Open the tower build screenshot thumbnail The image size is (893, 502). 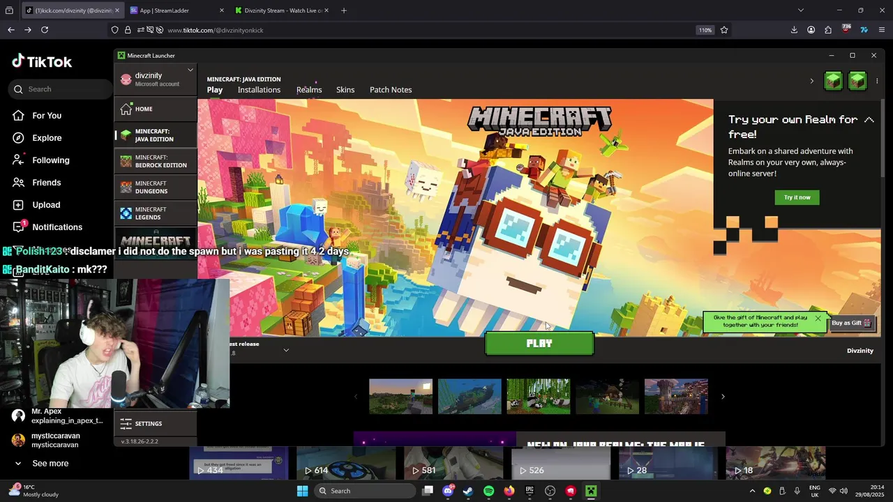coord(676,397)
